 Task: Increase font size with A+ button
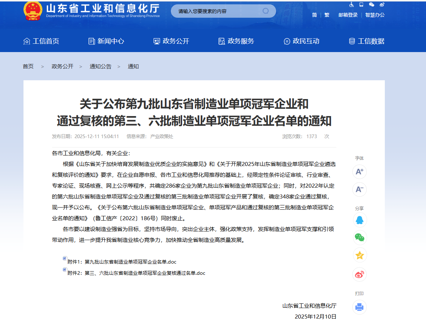click(359, 172)
